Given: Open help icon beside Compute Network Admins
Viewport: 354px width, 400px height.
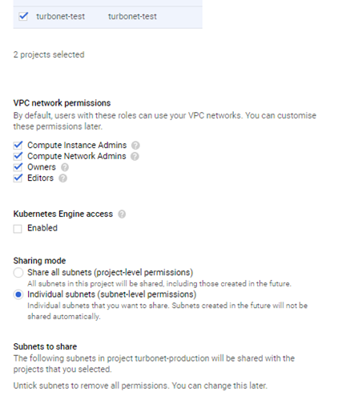Looking at the screenshot, I should 135,156.
